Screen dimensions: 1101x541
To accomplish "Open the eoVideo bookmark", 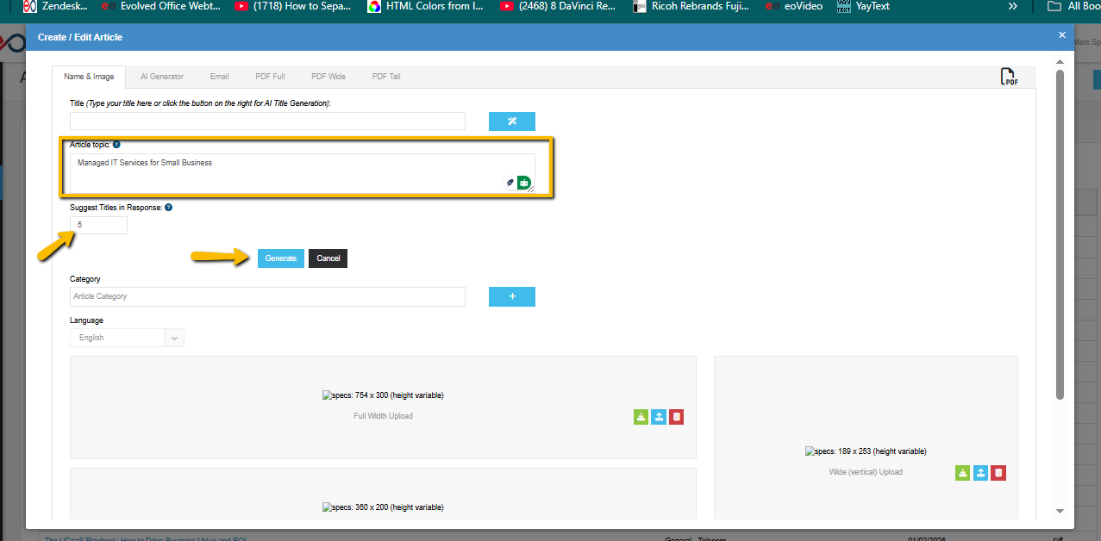I will coord(794,6).
